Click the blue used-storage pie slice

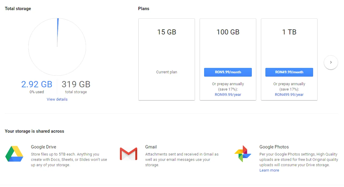tap(58, 29)
